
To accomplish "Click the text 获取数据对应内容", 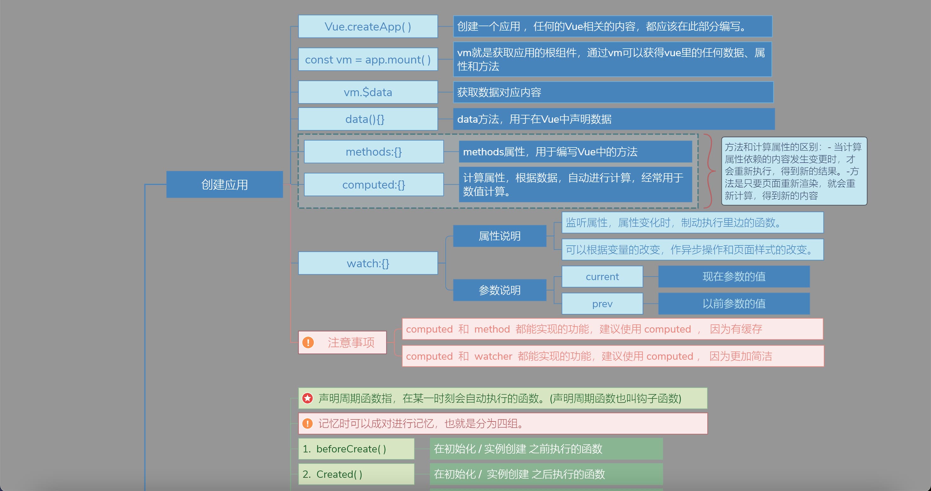I will [x=613, y=92].
